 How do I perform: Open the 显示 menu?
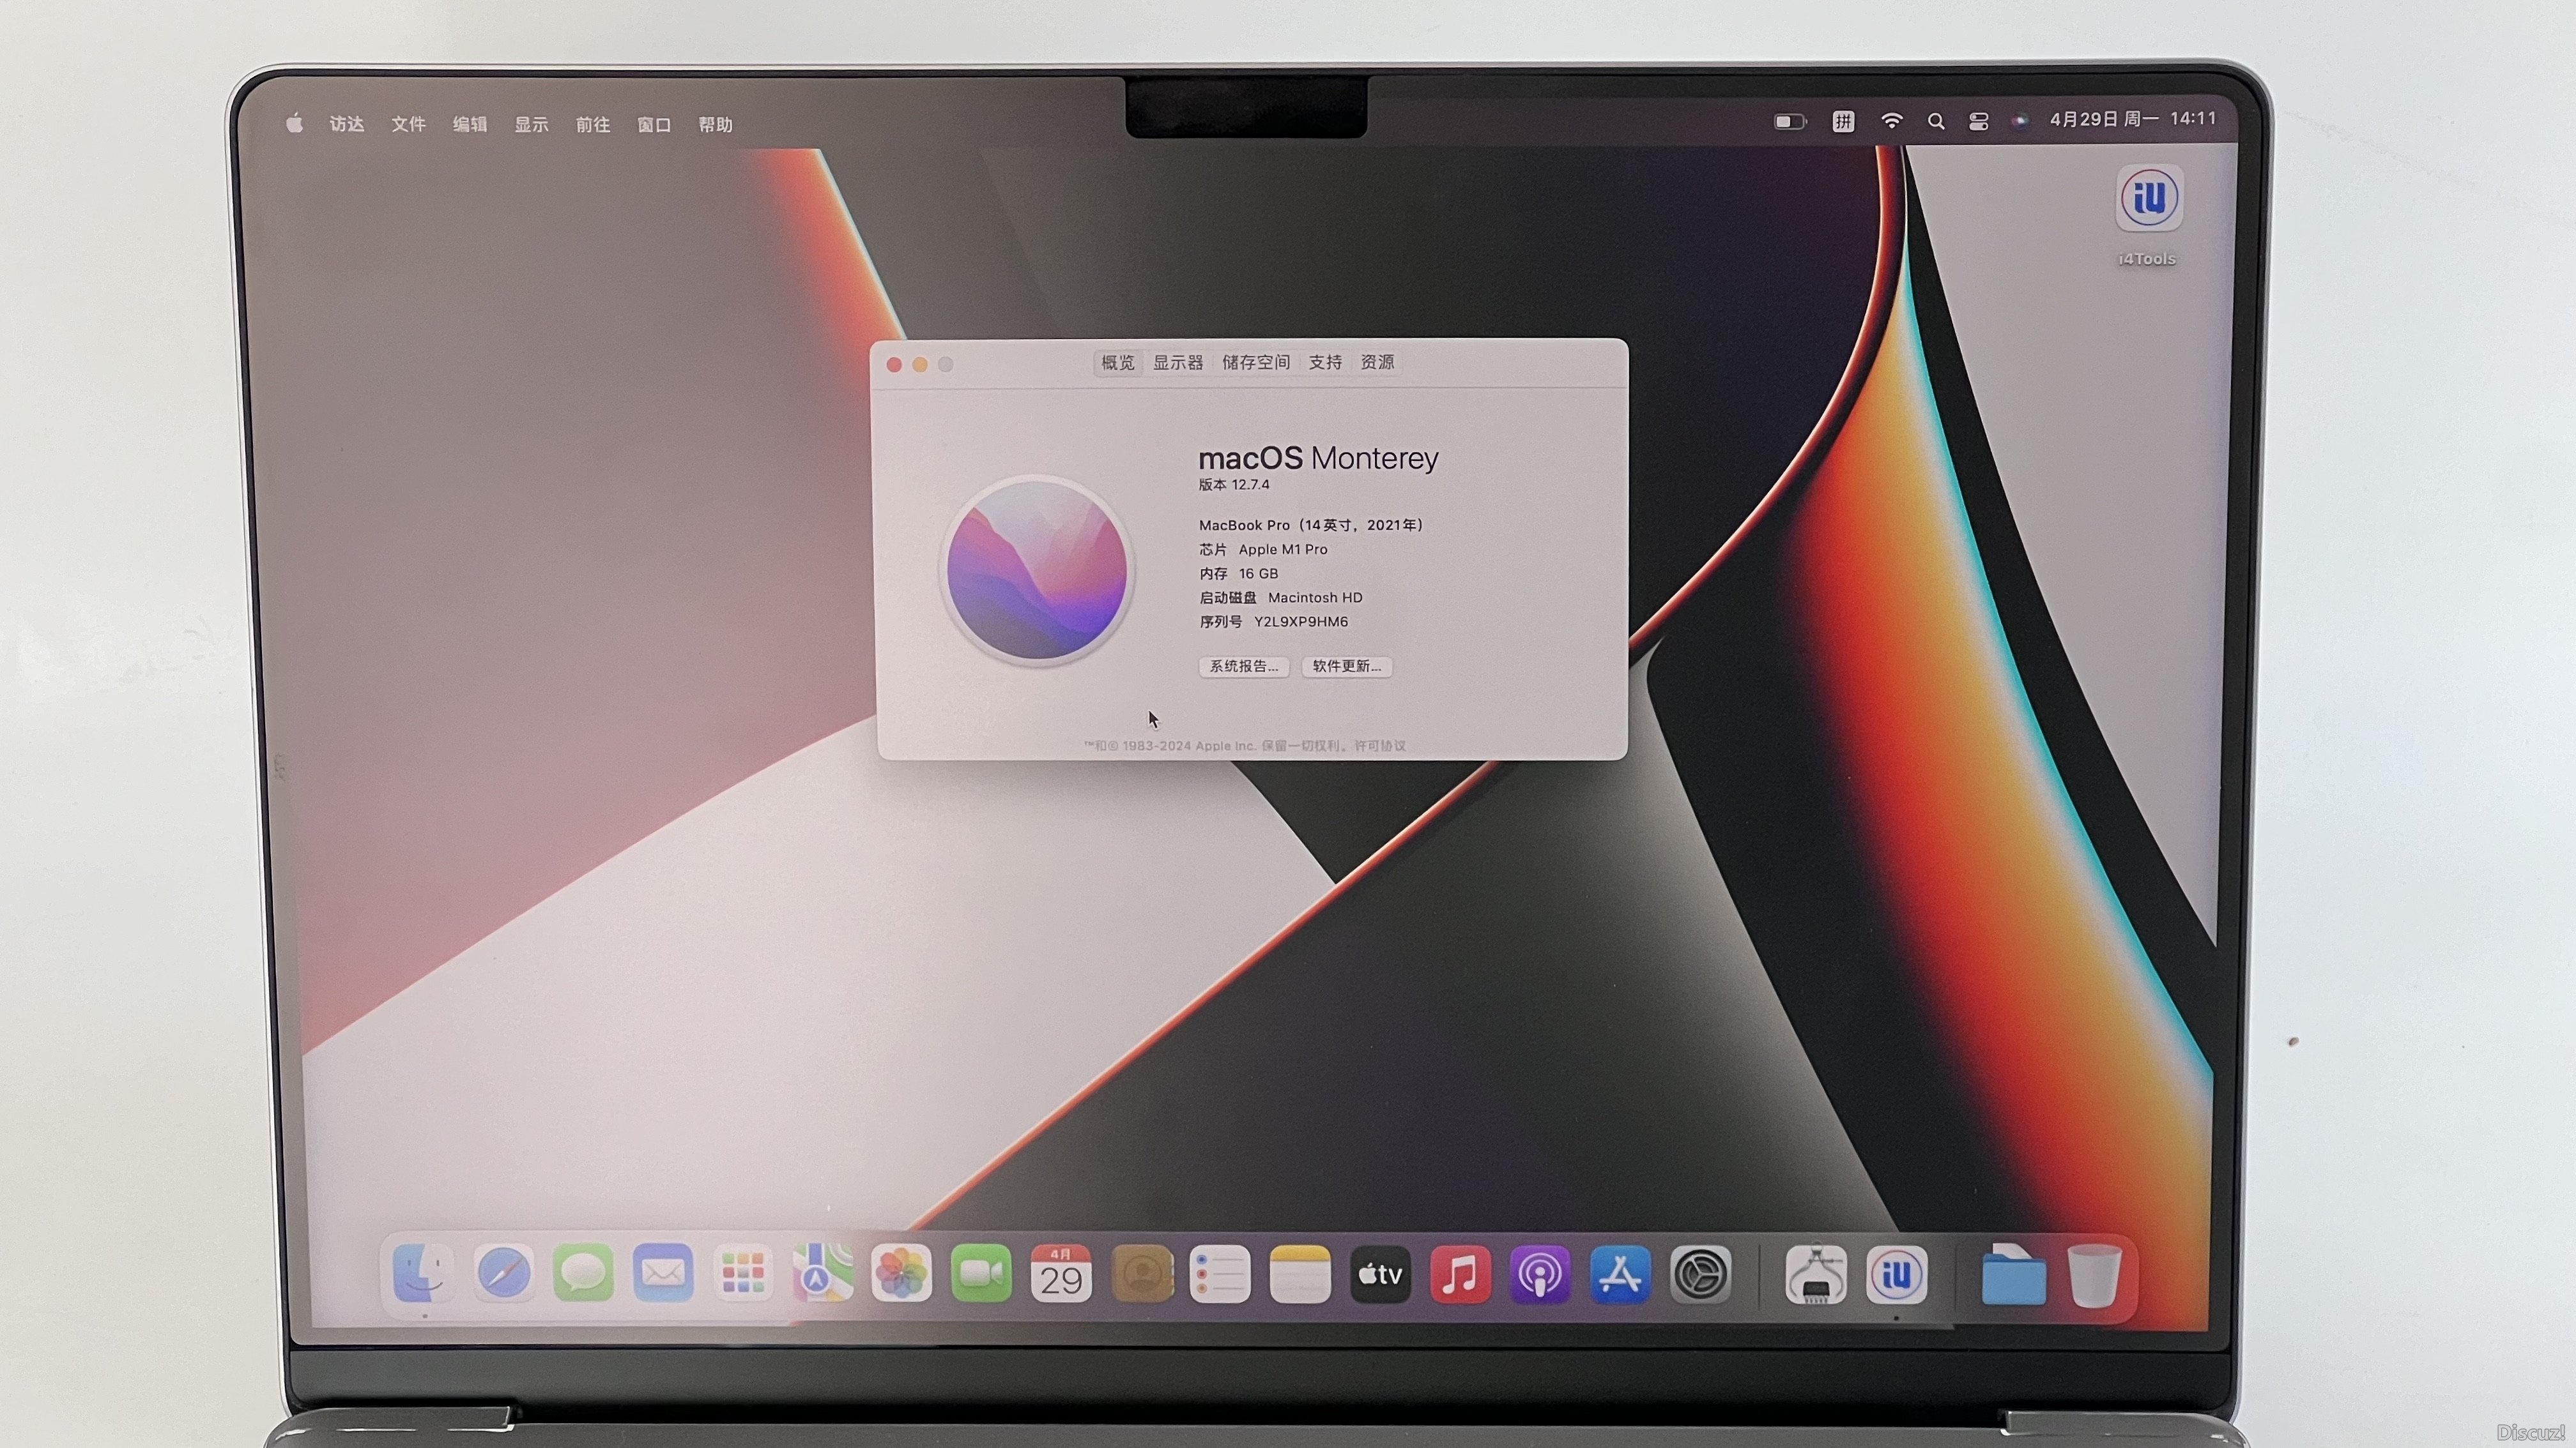click(x=531, y=124)
